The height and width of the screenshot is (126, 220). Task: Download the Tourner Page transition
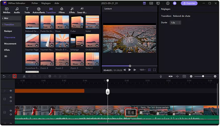[x=37, y=45]
